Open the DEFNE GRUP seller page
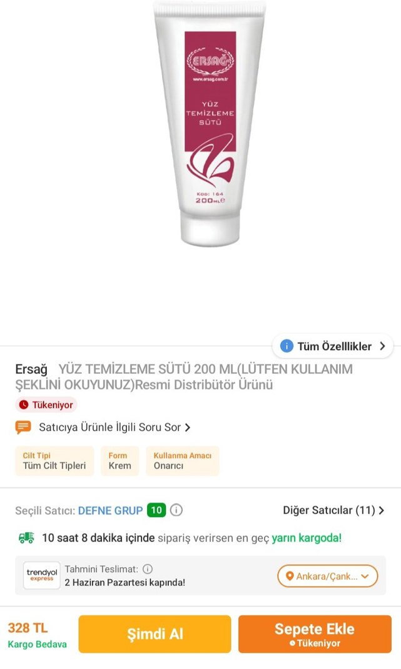This screenshot has height=669, width=401. point(110,510)
